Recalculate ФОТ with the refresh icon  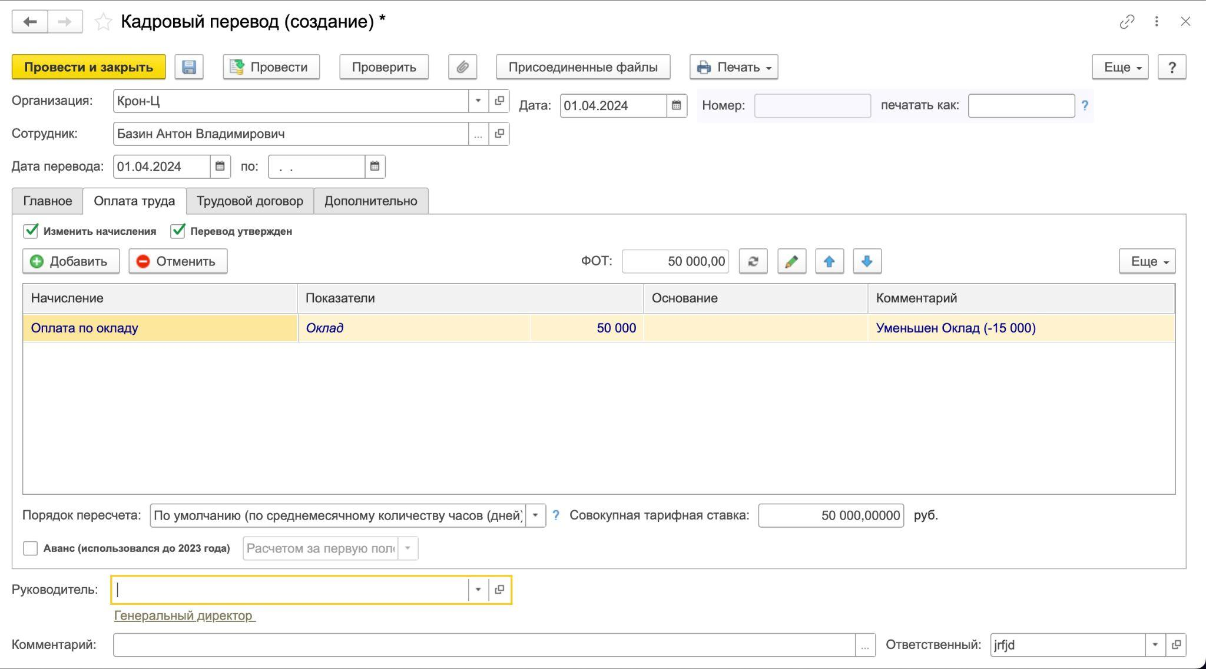pos(753,261)
